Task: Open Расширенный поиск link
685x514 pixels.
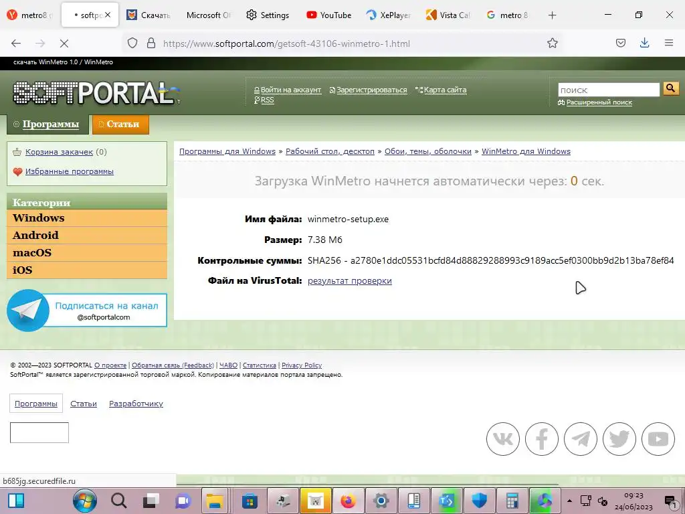Action: [599, 102]
